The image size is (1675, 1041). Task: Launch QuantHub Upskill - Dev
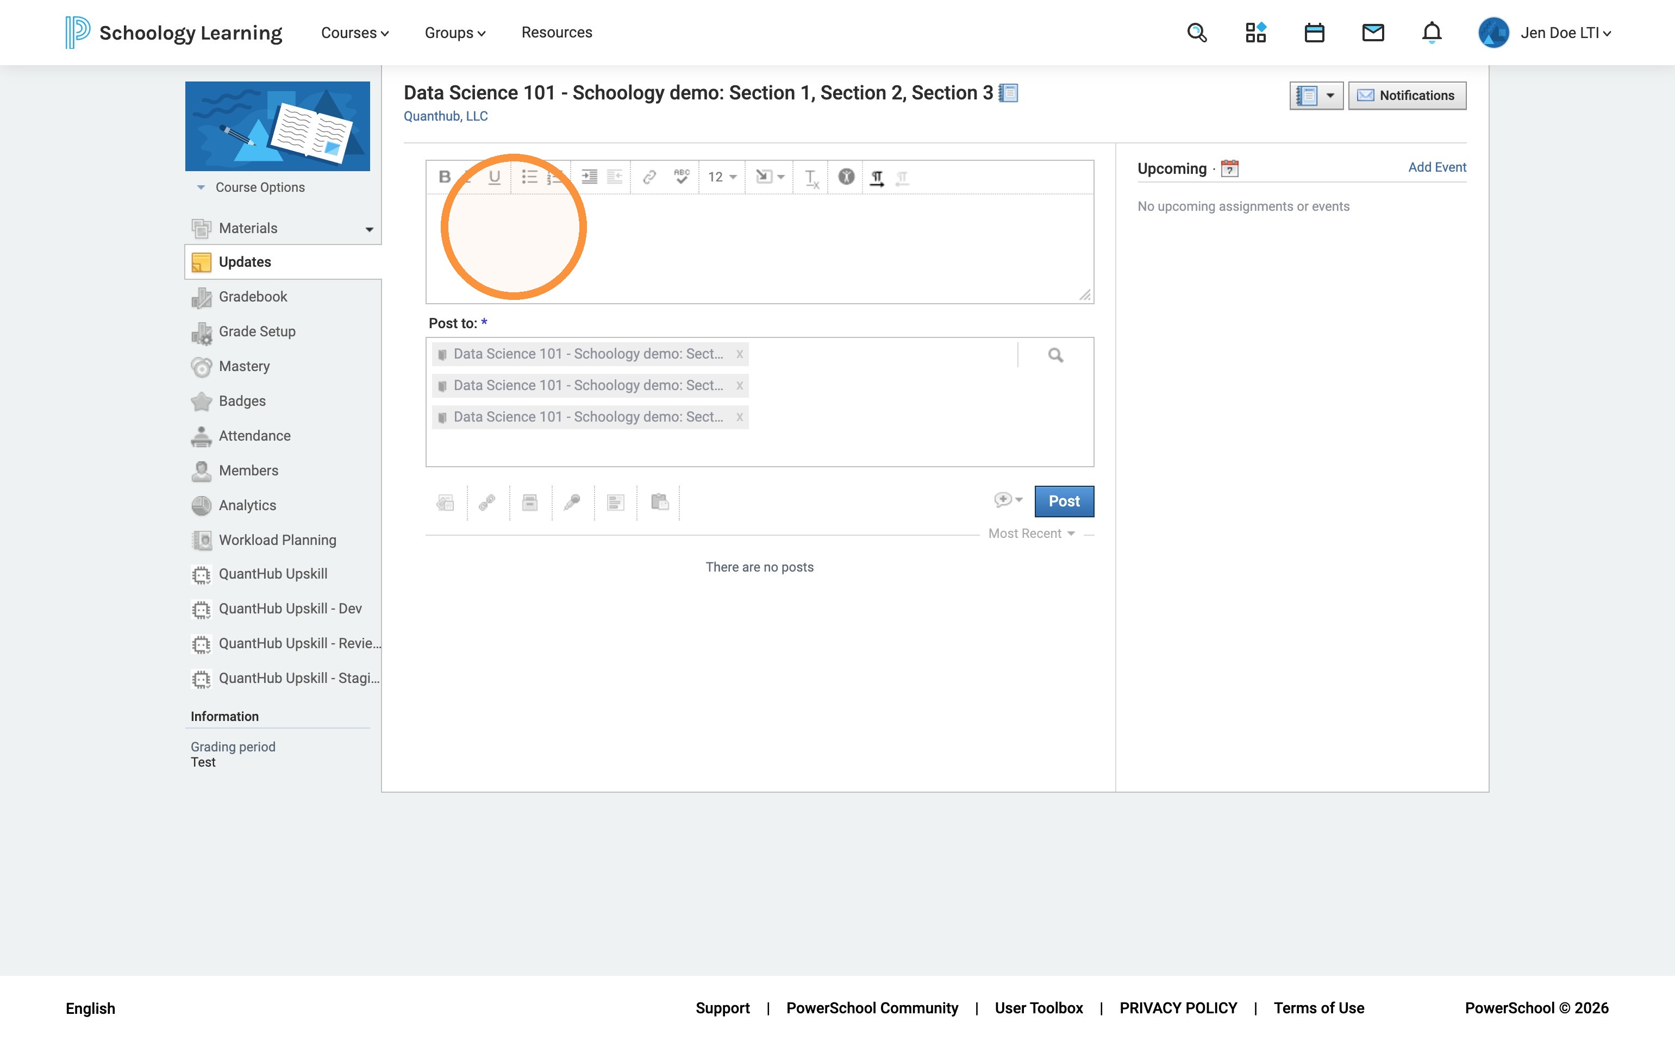(290, 609)
